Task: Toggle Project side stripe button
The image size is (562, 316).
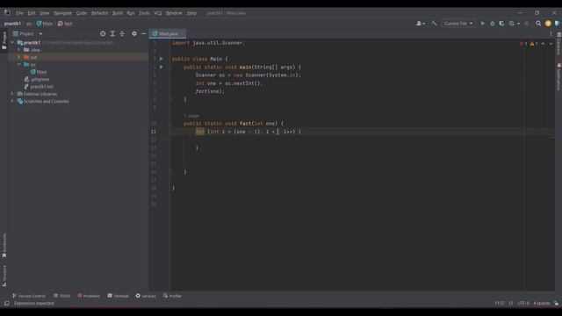Action: [4, 40]
